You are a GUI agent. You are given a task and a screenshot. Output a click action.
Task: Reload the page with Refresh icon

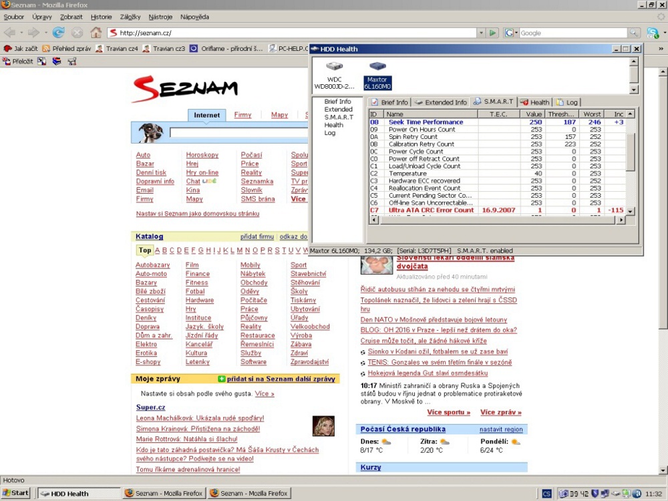[x=58, y=32]
